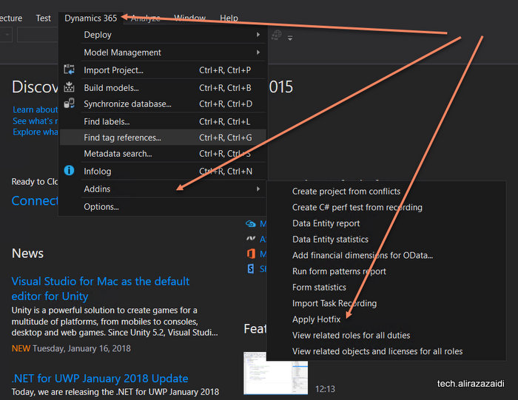Open the Explore what link

[x=36, y=132]
